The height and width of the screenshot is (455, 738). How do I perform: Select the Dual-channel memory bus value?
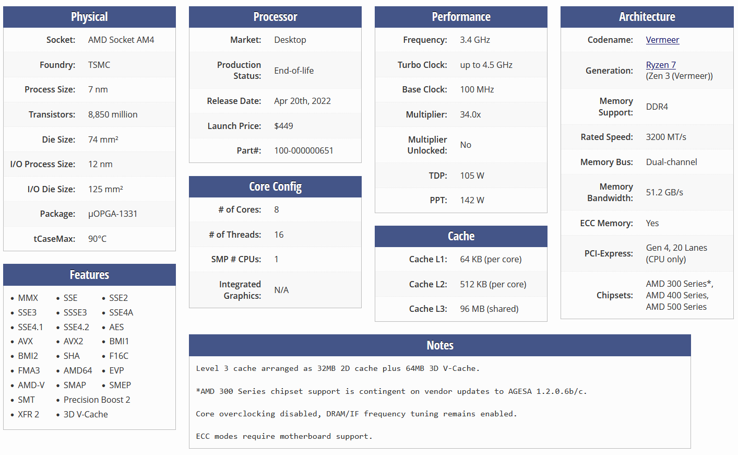coord(671,162)
